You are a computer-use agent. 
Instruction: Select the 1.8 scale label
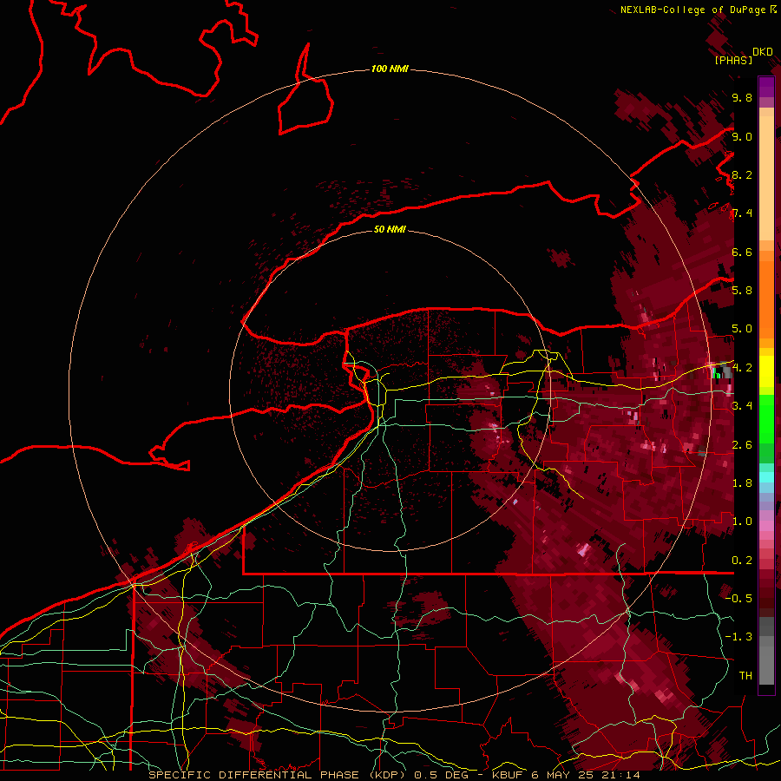[x=742, y=483]
